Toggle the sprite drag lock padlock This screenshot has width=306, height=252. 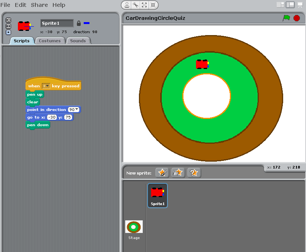tap(79, 23)
